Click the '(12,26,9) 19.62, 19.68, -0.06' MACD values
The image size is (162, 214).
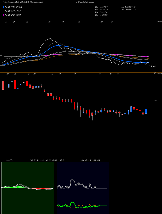(43, 160)
